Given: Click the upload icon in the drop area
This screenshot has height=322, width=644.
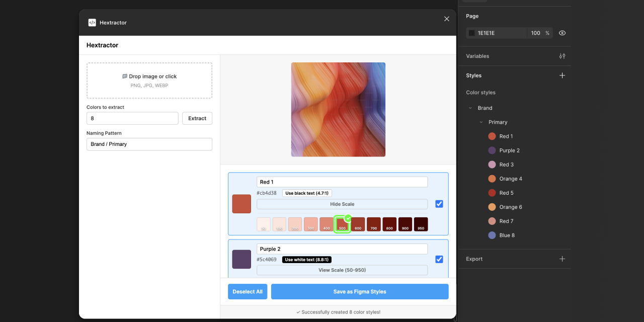Looking at the screenshot, I should [125, 76].
